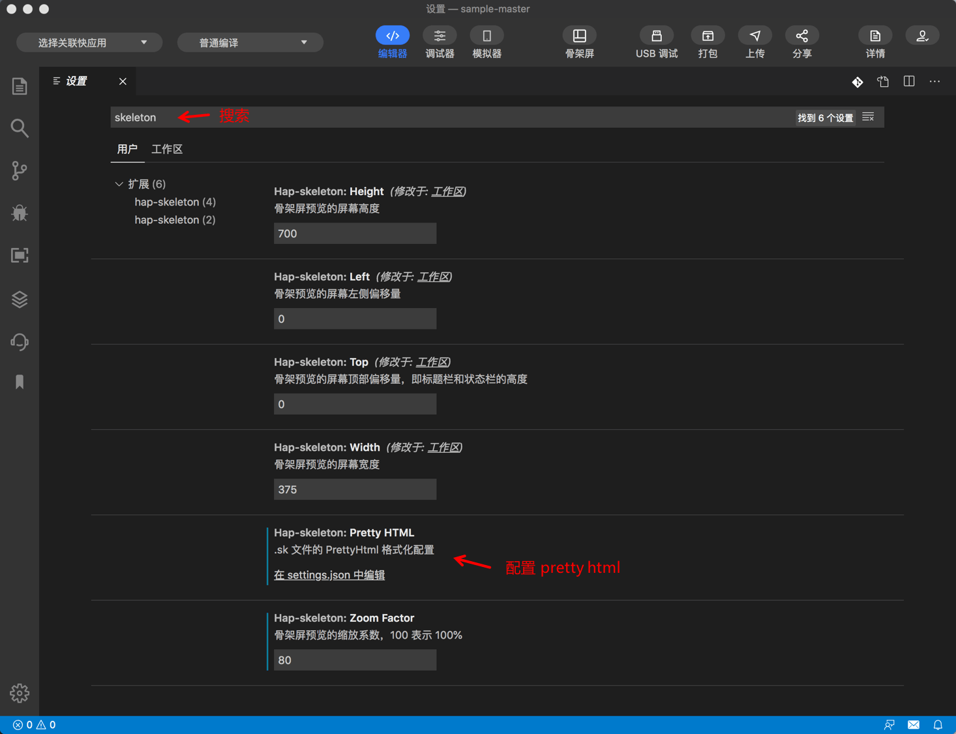This screenshot has height=734, width=956.
Task: Close the 设置 editor tab
Action: coord(123,82)
